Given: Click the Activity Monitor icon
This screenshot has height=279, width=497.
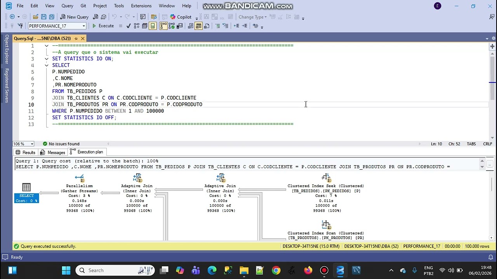Looking at the screenshot, I should coord(143,17).
